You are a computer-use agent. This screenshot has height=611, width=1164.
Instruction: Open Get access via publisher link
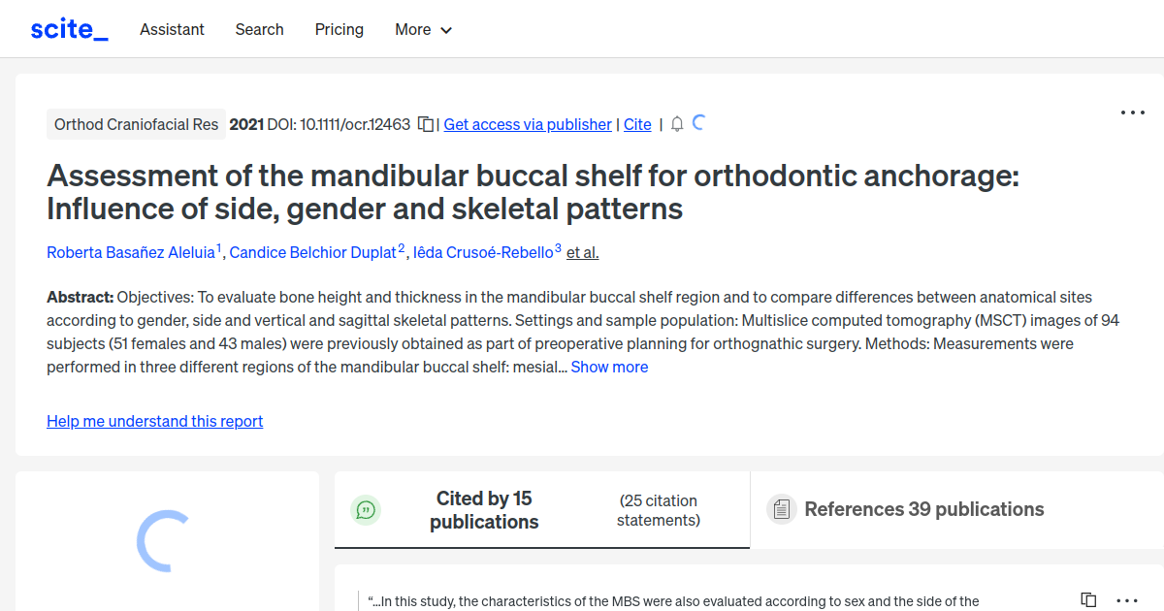click(527, 124)
